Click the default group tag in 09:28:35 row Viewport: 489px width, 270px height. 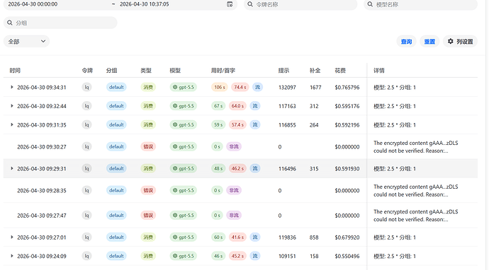(x=116, y=190)
